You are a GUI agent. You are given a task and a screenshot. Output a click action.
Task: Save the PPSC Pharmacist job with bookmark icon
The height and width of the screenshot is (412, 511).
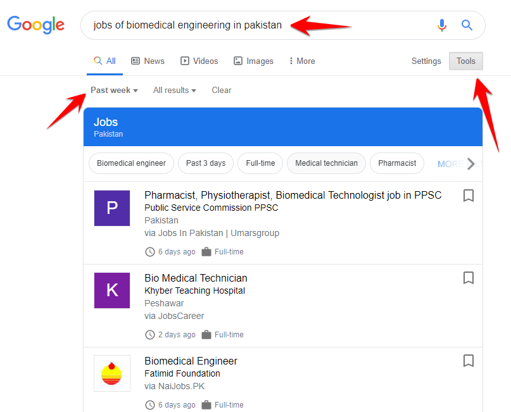pos(469,196)
